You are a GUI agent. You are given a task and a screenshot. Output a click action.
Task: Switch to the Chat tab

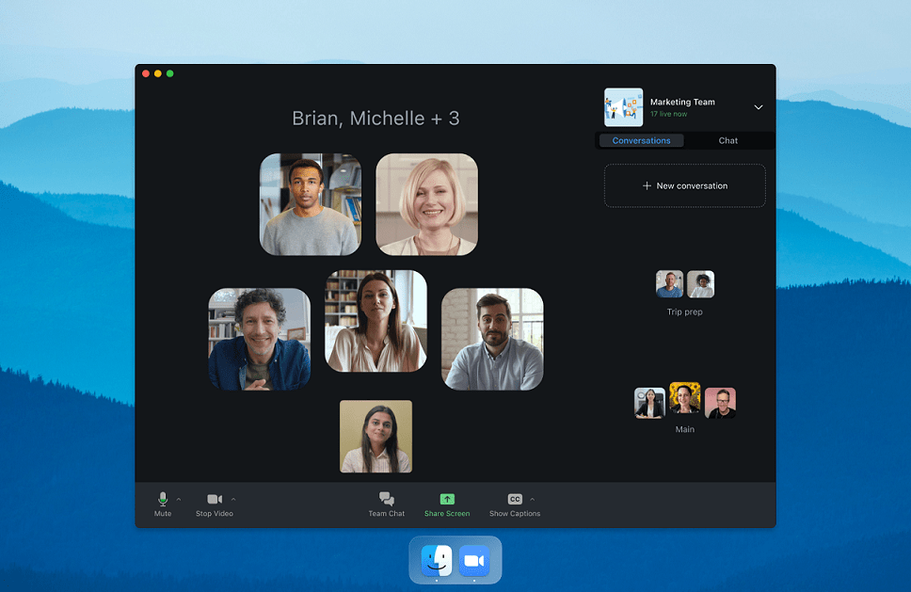(728, 141)
